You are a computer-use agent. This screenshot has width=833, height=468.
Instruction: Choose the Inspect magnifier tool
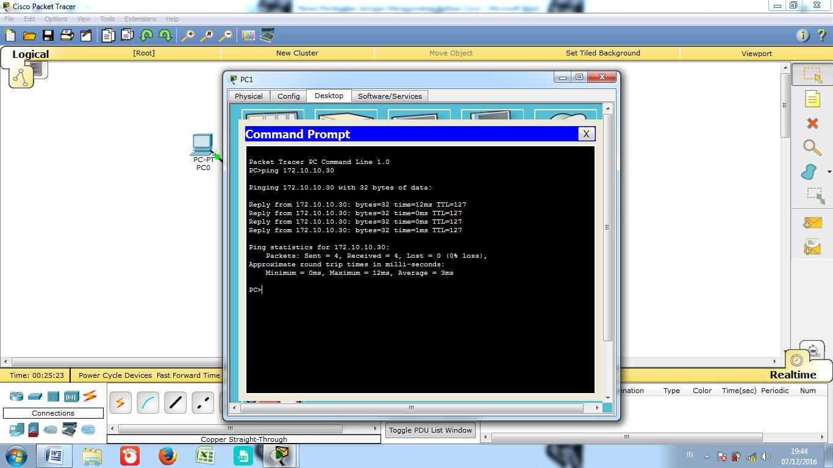812,147
